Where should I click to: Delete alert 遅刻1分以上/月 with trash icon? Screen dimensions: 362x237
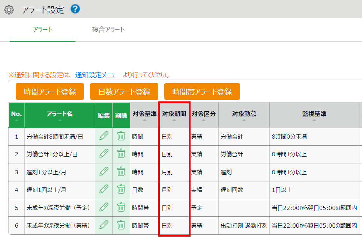tap(121, 172)
